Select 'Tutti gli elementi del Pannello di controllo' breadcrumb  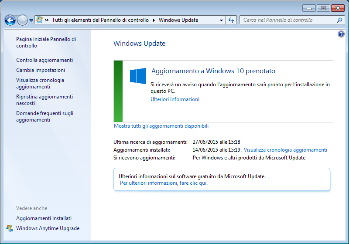tap(100, 20)
